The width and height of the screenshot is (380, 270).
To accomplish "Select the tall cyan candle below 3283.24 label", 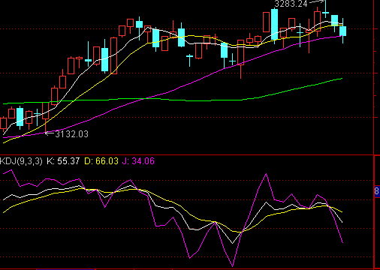I will [x=274, y=25].
